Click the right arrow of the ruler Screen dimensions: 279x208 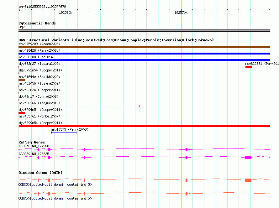(269, 10)
